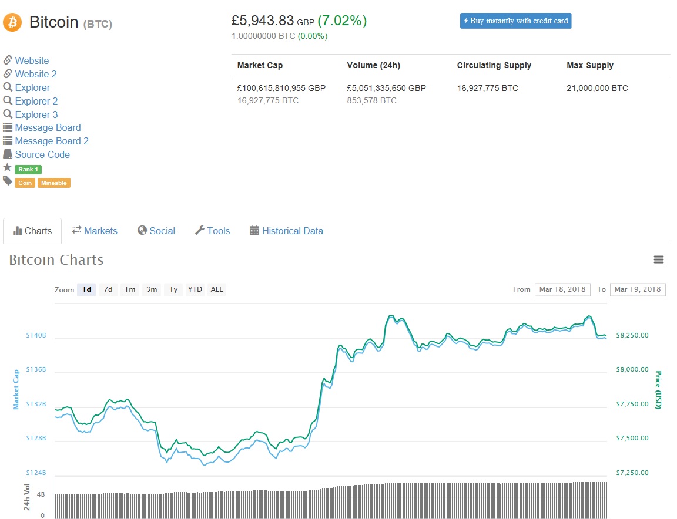Image resolution: width=677 pixels, height=519 pixels.
Task: Click the orange Bitcoin logo icon
Action: pyautogui.click(x=12, y=22)
